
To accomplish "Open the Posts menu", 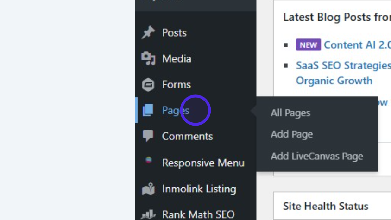I will (174, 33).
